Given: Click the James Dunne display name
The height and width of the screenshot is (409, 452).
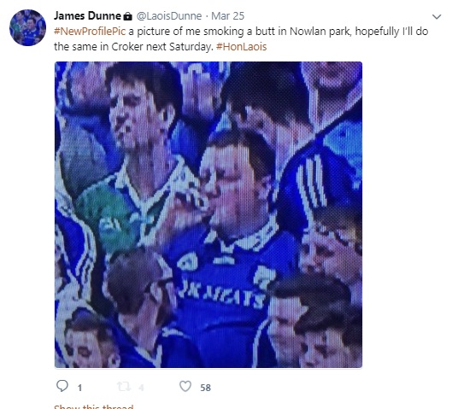Looking at the screenshot, I should (x=87, y=16).
